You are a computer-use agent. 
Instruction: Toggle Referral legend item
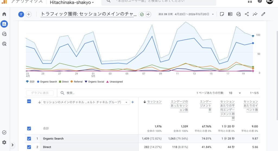pyautogui.click(x=76, y=82)
